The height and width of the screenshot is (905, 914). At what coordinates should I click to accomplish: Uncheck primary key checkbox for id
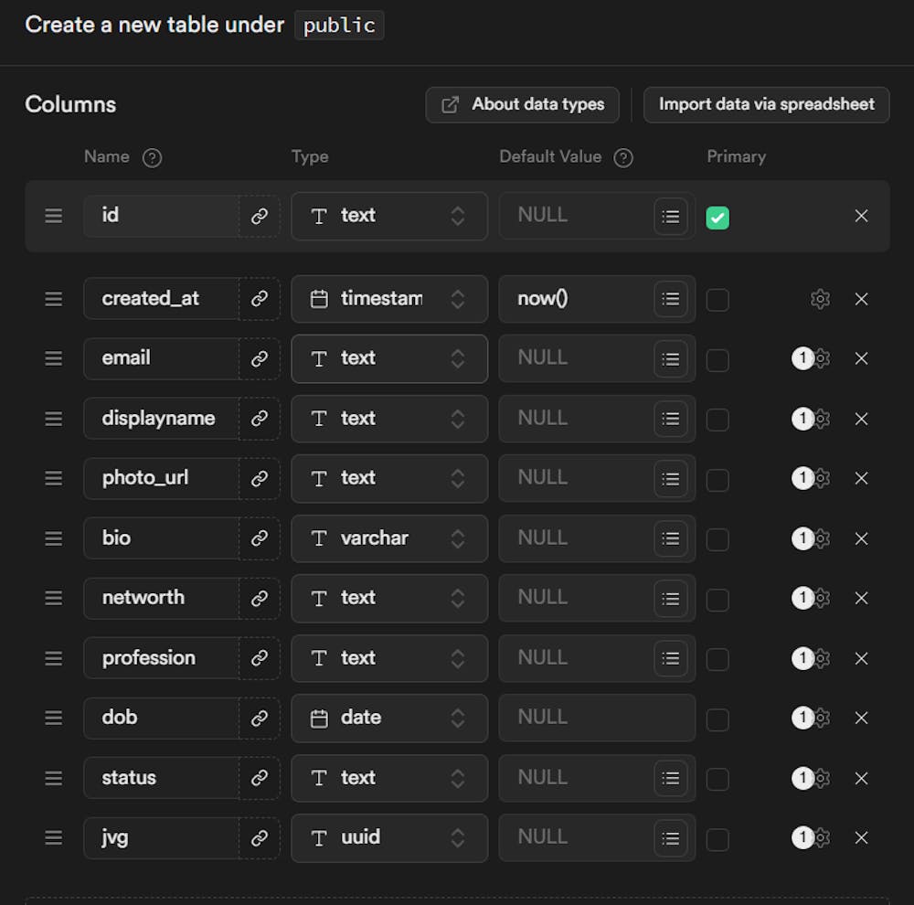[x=717, y=218]
